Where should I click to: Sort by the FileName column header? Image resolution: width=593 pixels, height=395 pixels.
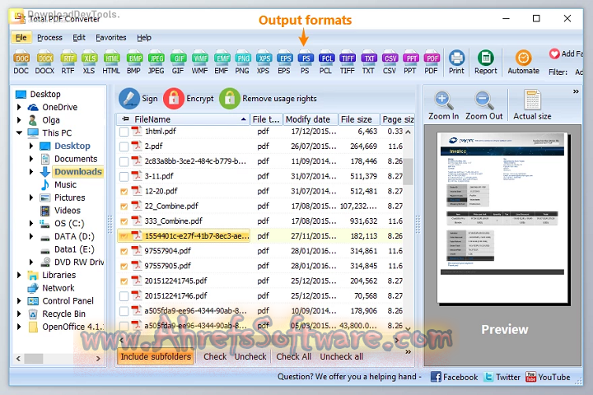coord(183,119)
